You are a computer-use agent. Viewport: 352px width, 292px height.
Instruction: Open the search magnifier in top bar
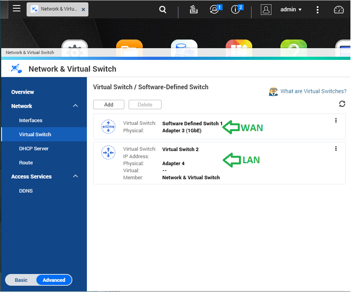coord(163,10)
